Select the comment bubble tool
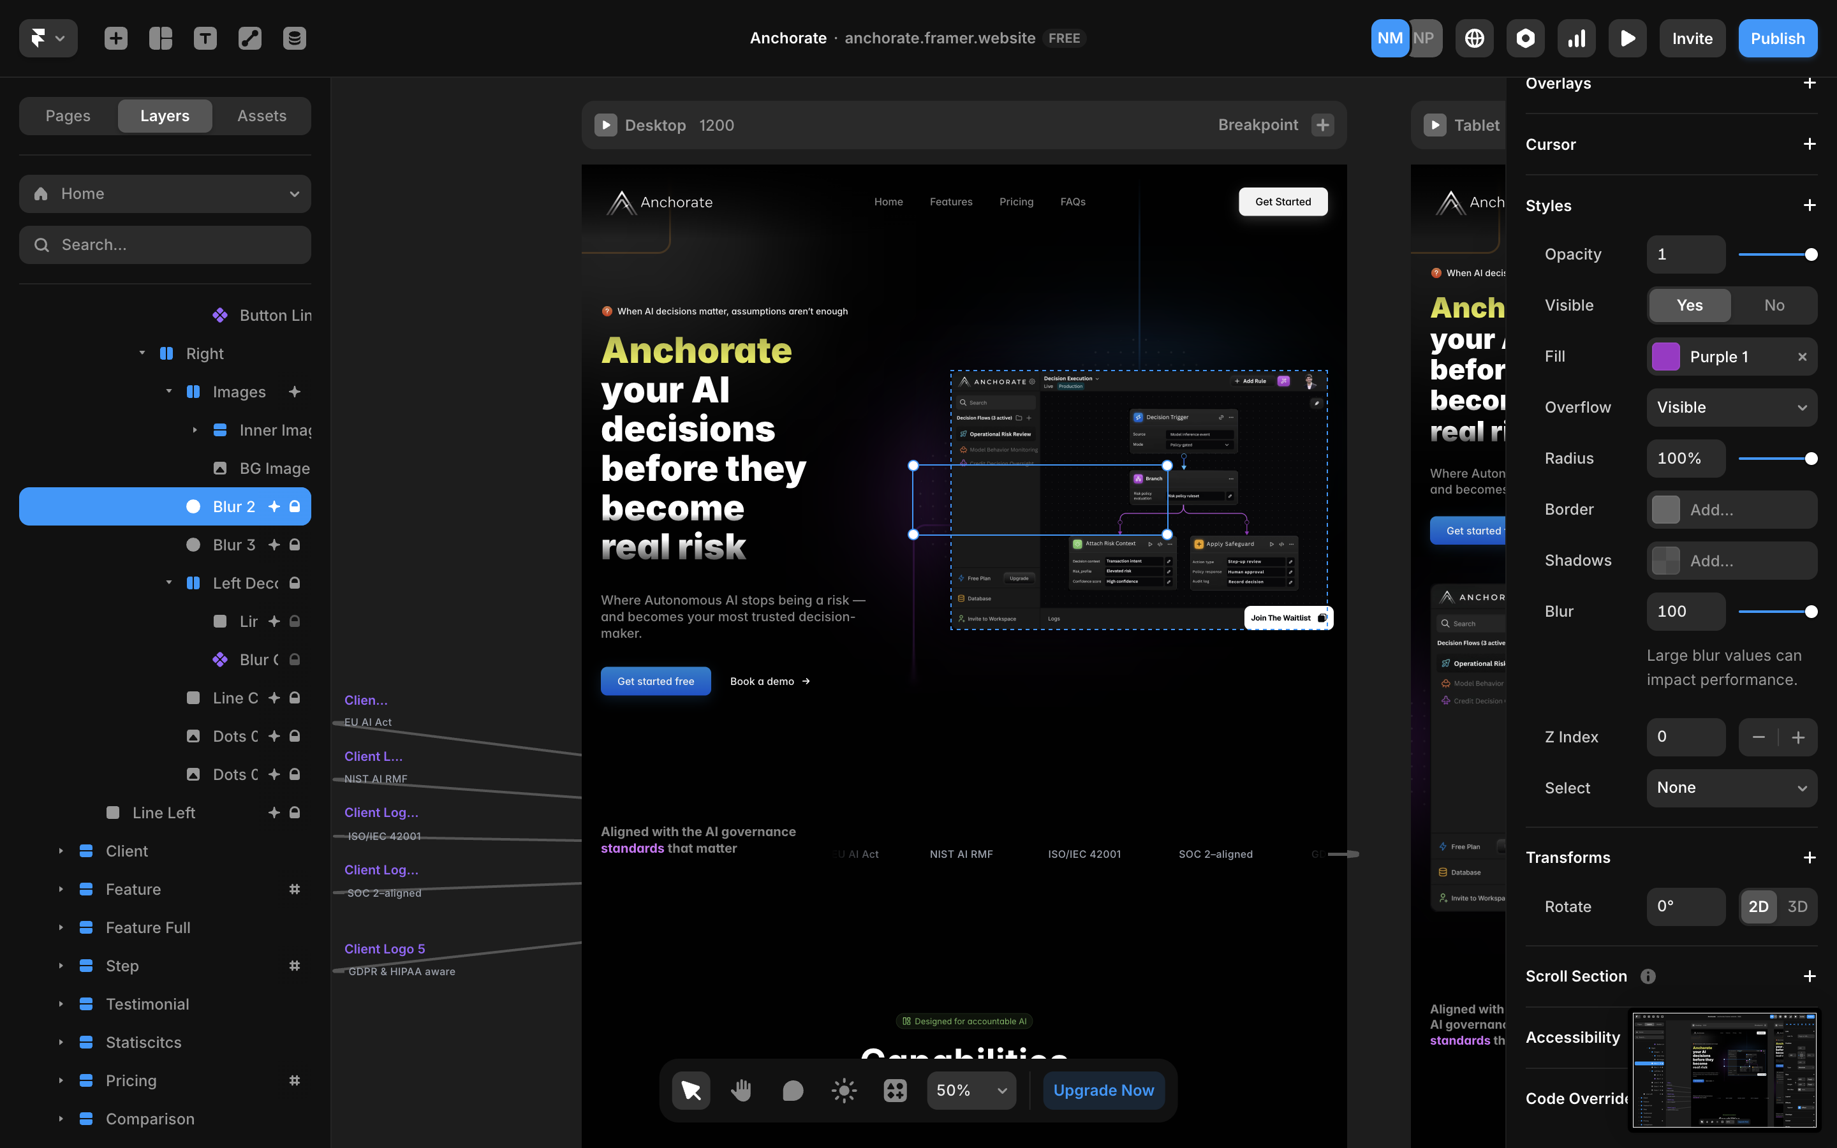 click(x=792, y=1091)
